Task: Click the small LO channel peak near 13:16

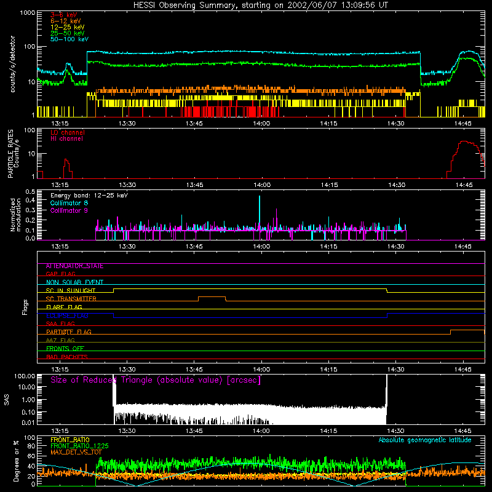Action: 67,168
